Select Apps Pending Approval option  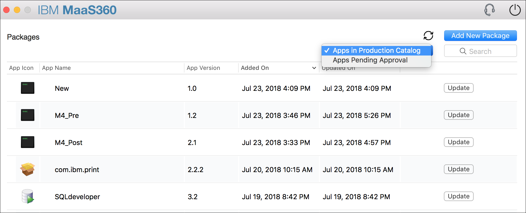[376, 60]
